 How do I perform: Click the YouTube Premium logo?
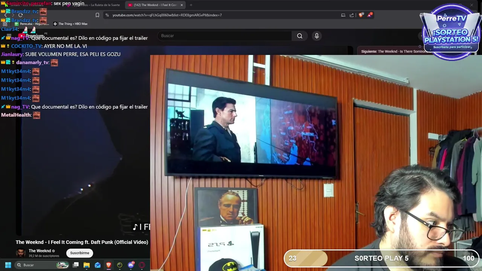tap(31, 36)
